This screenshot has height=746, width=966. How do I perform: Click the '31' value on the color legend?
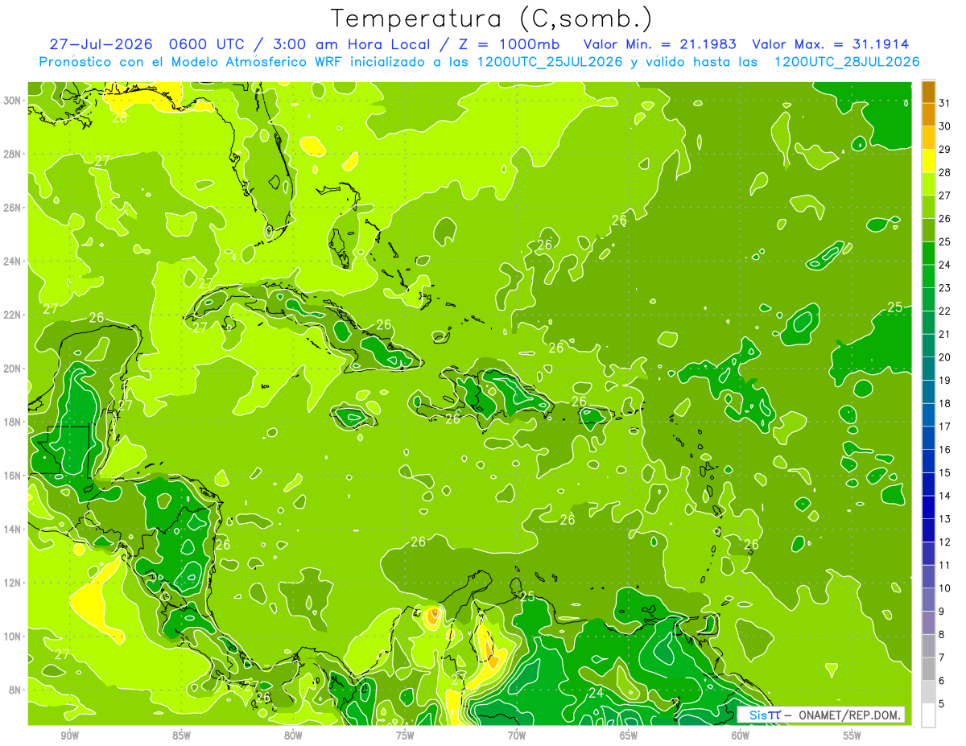point(945,102)
